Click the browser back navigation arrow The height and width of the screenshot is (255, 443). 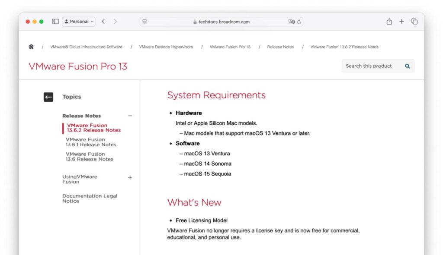[x=103, y=21]
